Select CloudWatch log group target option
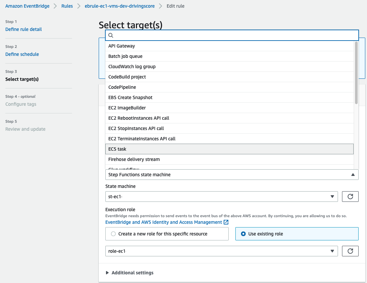Viewport: 367px width, 283px height. tap(229, 67)
